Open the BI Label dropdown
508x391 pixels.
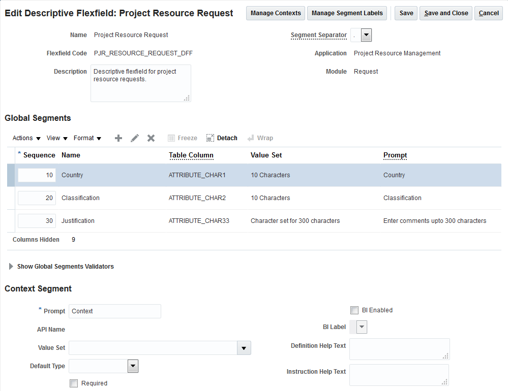pos(362,328)
